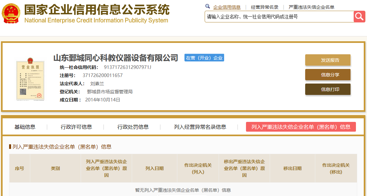Click registration authority 鄄城县市场监督管理局

click(110, 92)
